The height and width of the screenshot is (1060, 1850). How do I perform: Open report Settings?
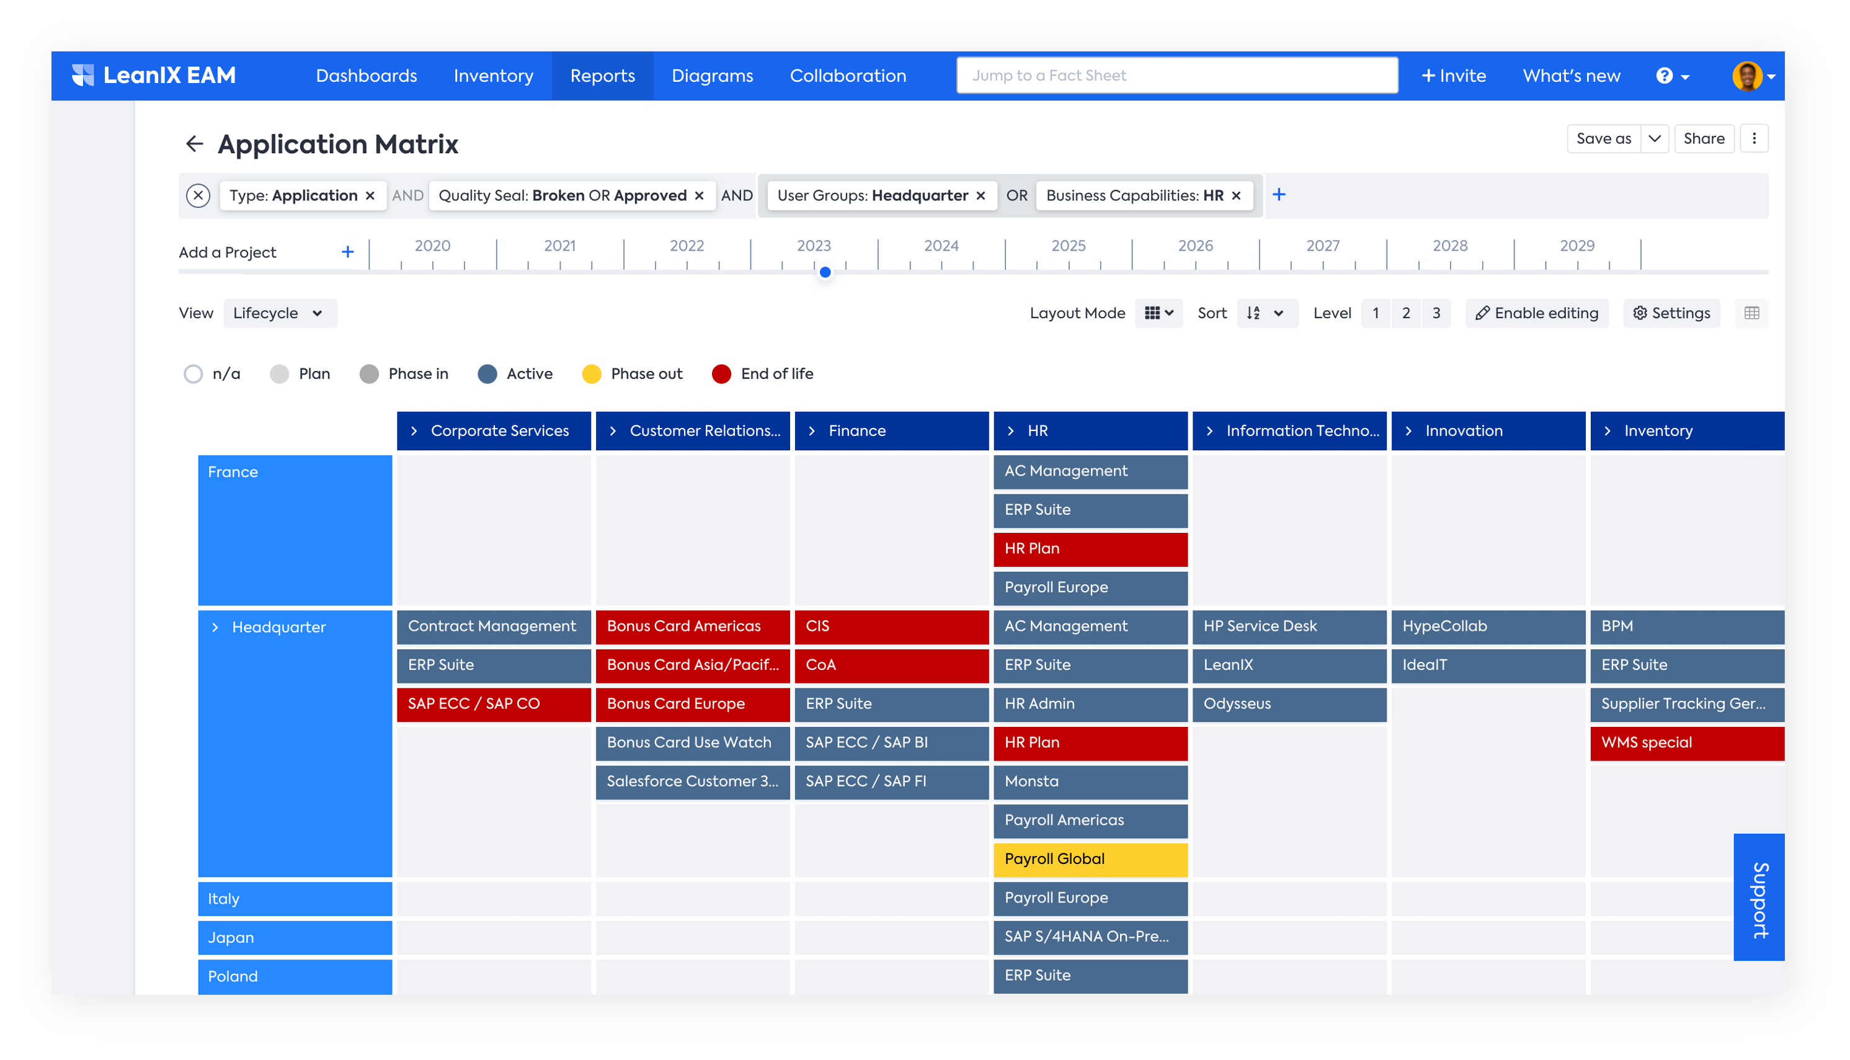[x=1670, y=313]
